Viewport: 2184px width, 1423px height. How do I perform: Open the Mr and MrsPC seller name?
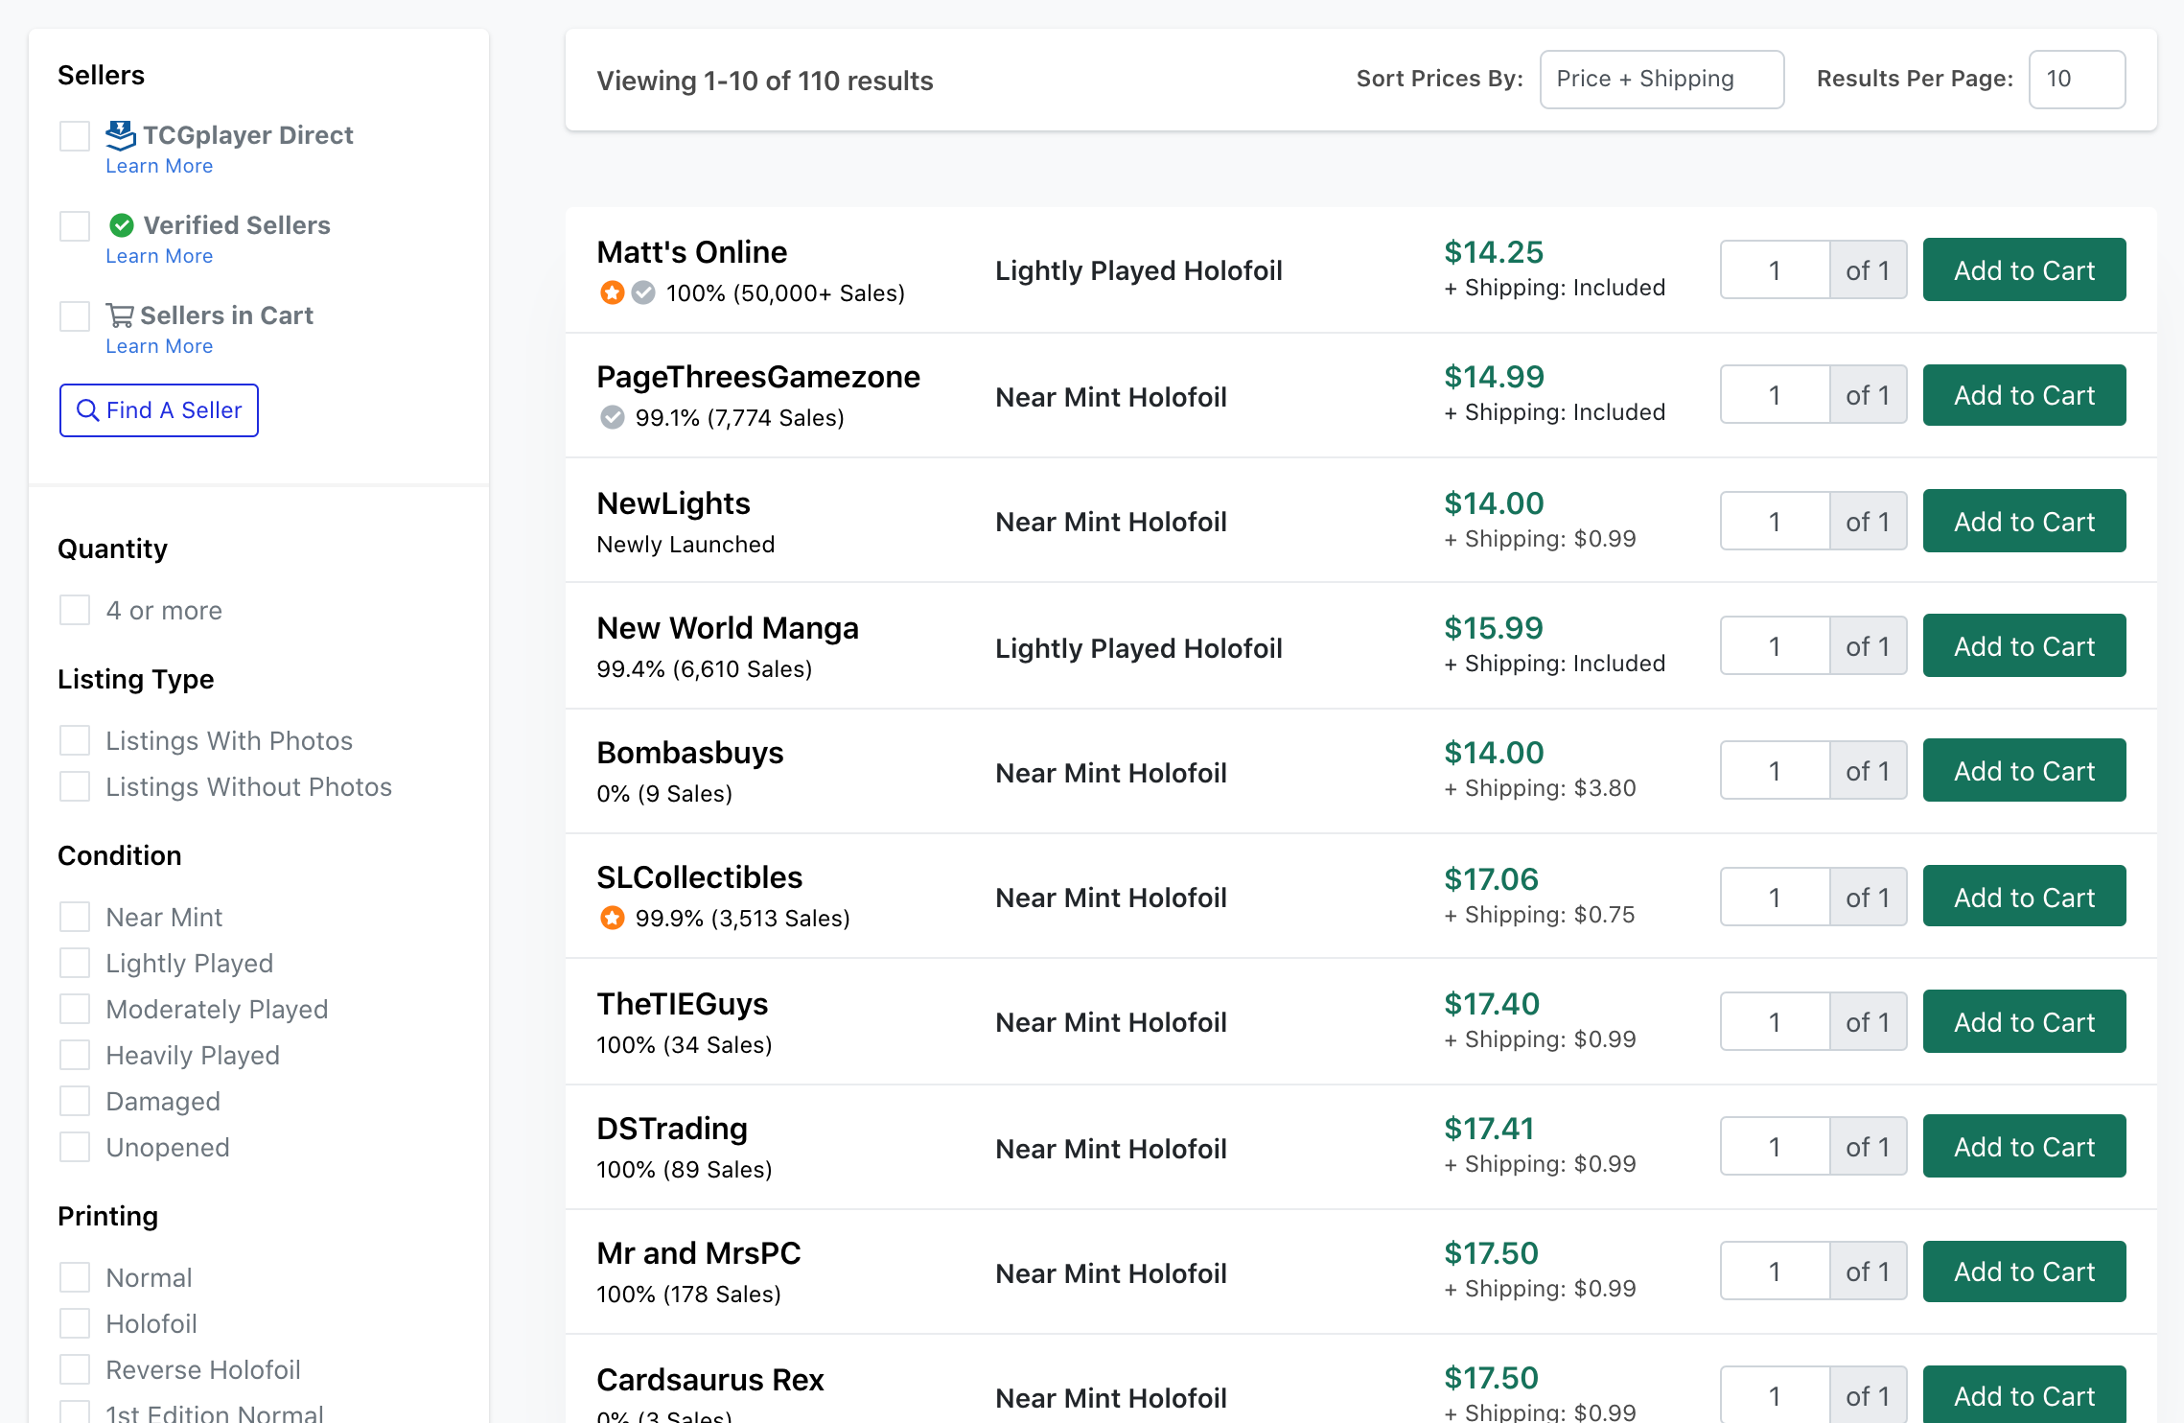699,1253
